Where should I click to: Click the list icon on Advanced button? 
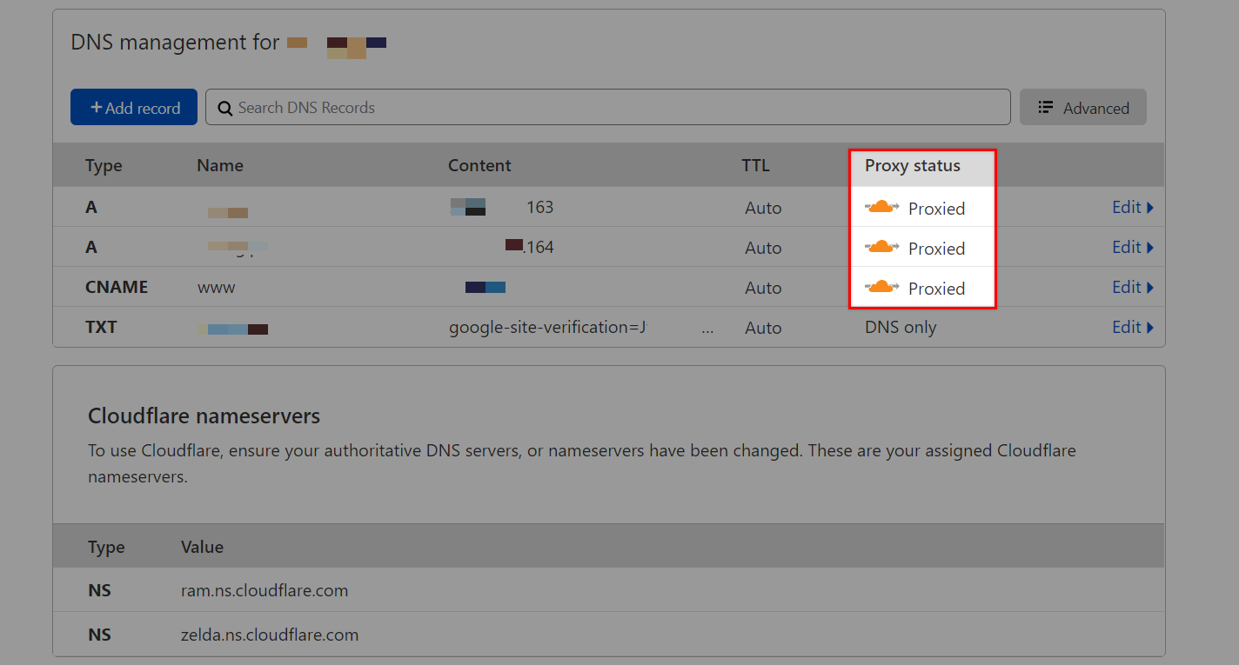tap(1046, 107)
